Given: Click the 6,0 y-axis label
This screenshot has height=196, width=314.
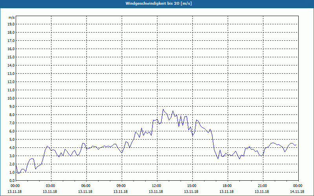Looking at the screenshot, I should pos(12,131).
